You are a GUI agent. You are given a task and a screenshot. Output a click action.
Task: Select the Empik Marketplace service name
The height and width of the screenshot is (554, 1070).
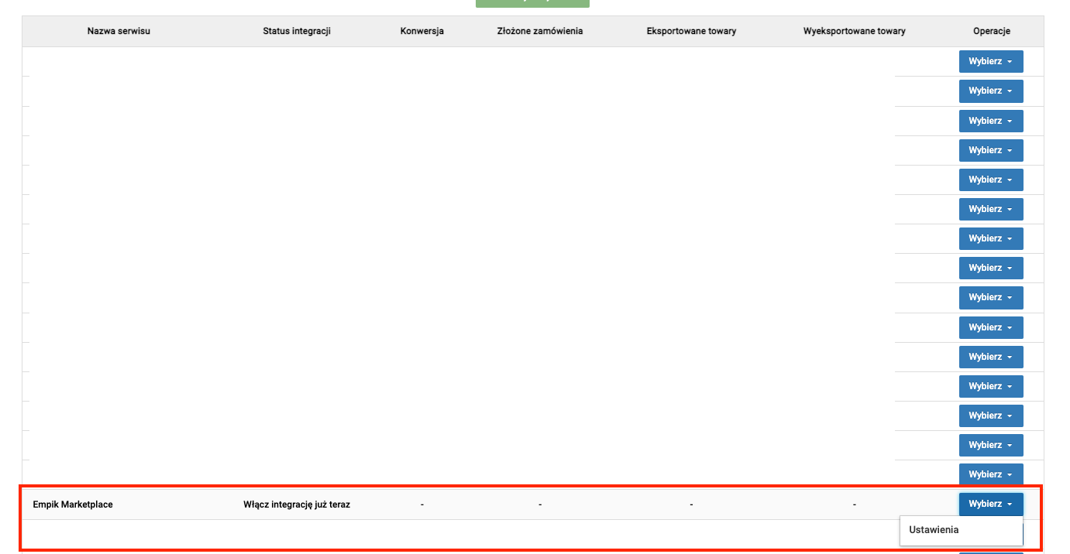[x=73, y=504]
